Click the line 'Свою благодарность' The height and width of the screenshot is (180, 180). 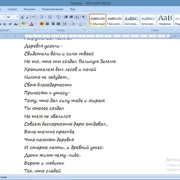[48, 85]
